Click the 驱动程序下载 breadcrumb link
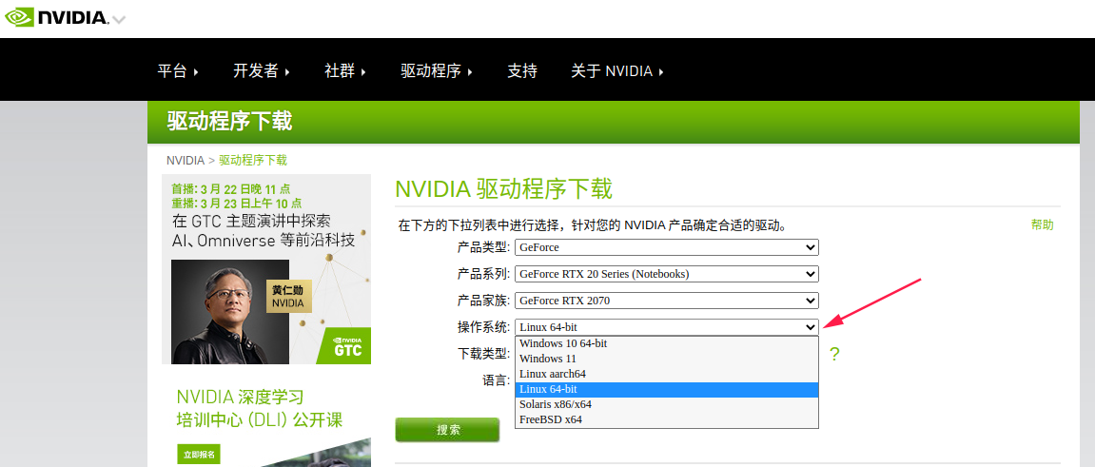The height and width of the screenshot is (467, 1095). (253, 160)
